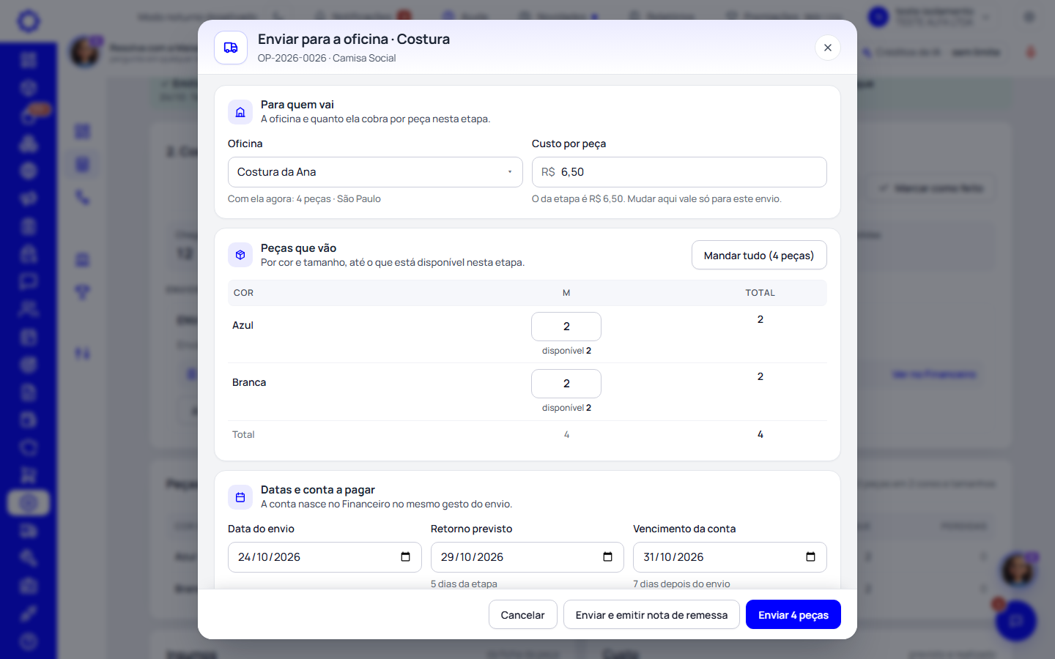Screen dimensions: 1055x659
Task: Close the Enviar para a oficina dialog
Action: (828, 48)
